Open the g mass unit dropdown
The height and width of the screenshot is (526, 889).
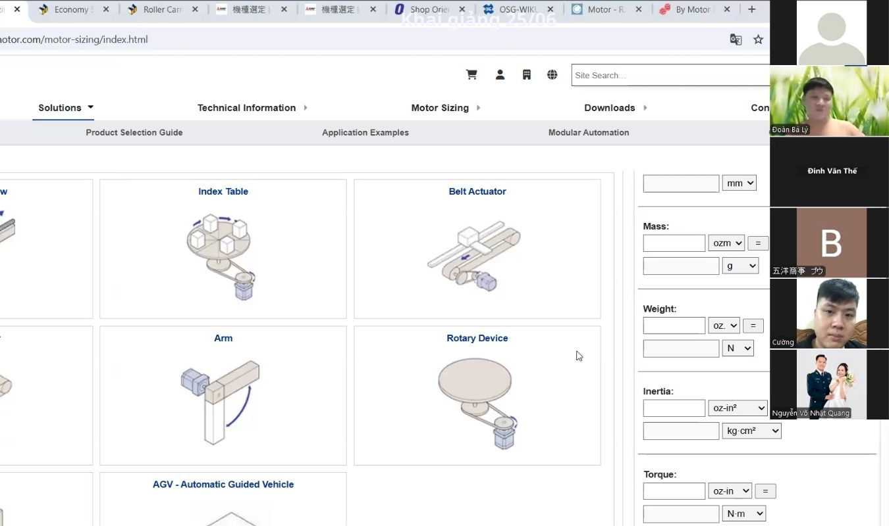(740, 266)
